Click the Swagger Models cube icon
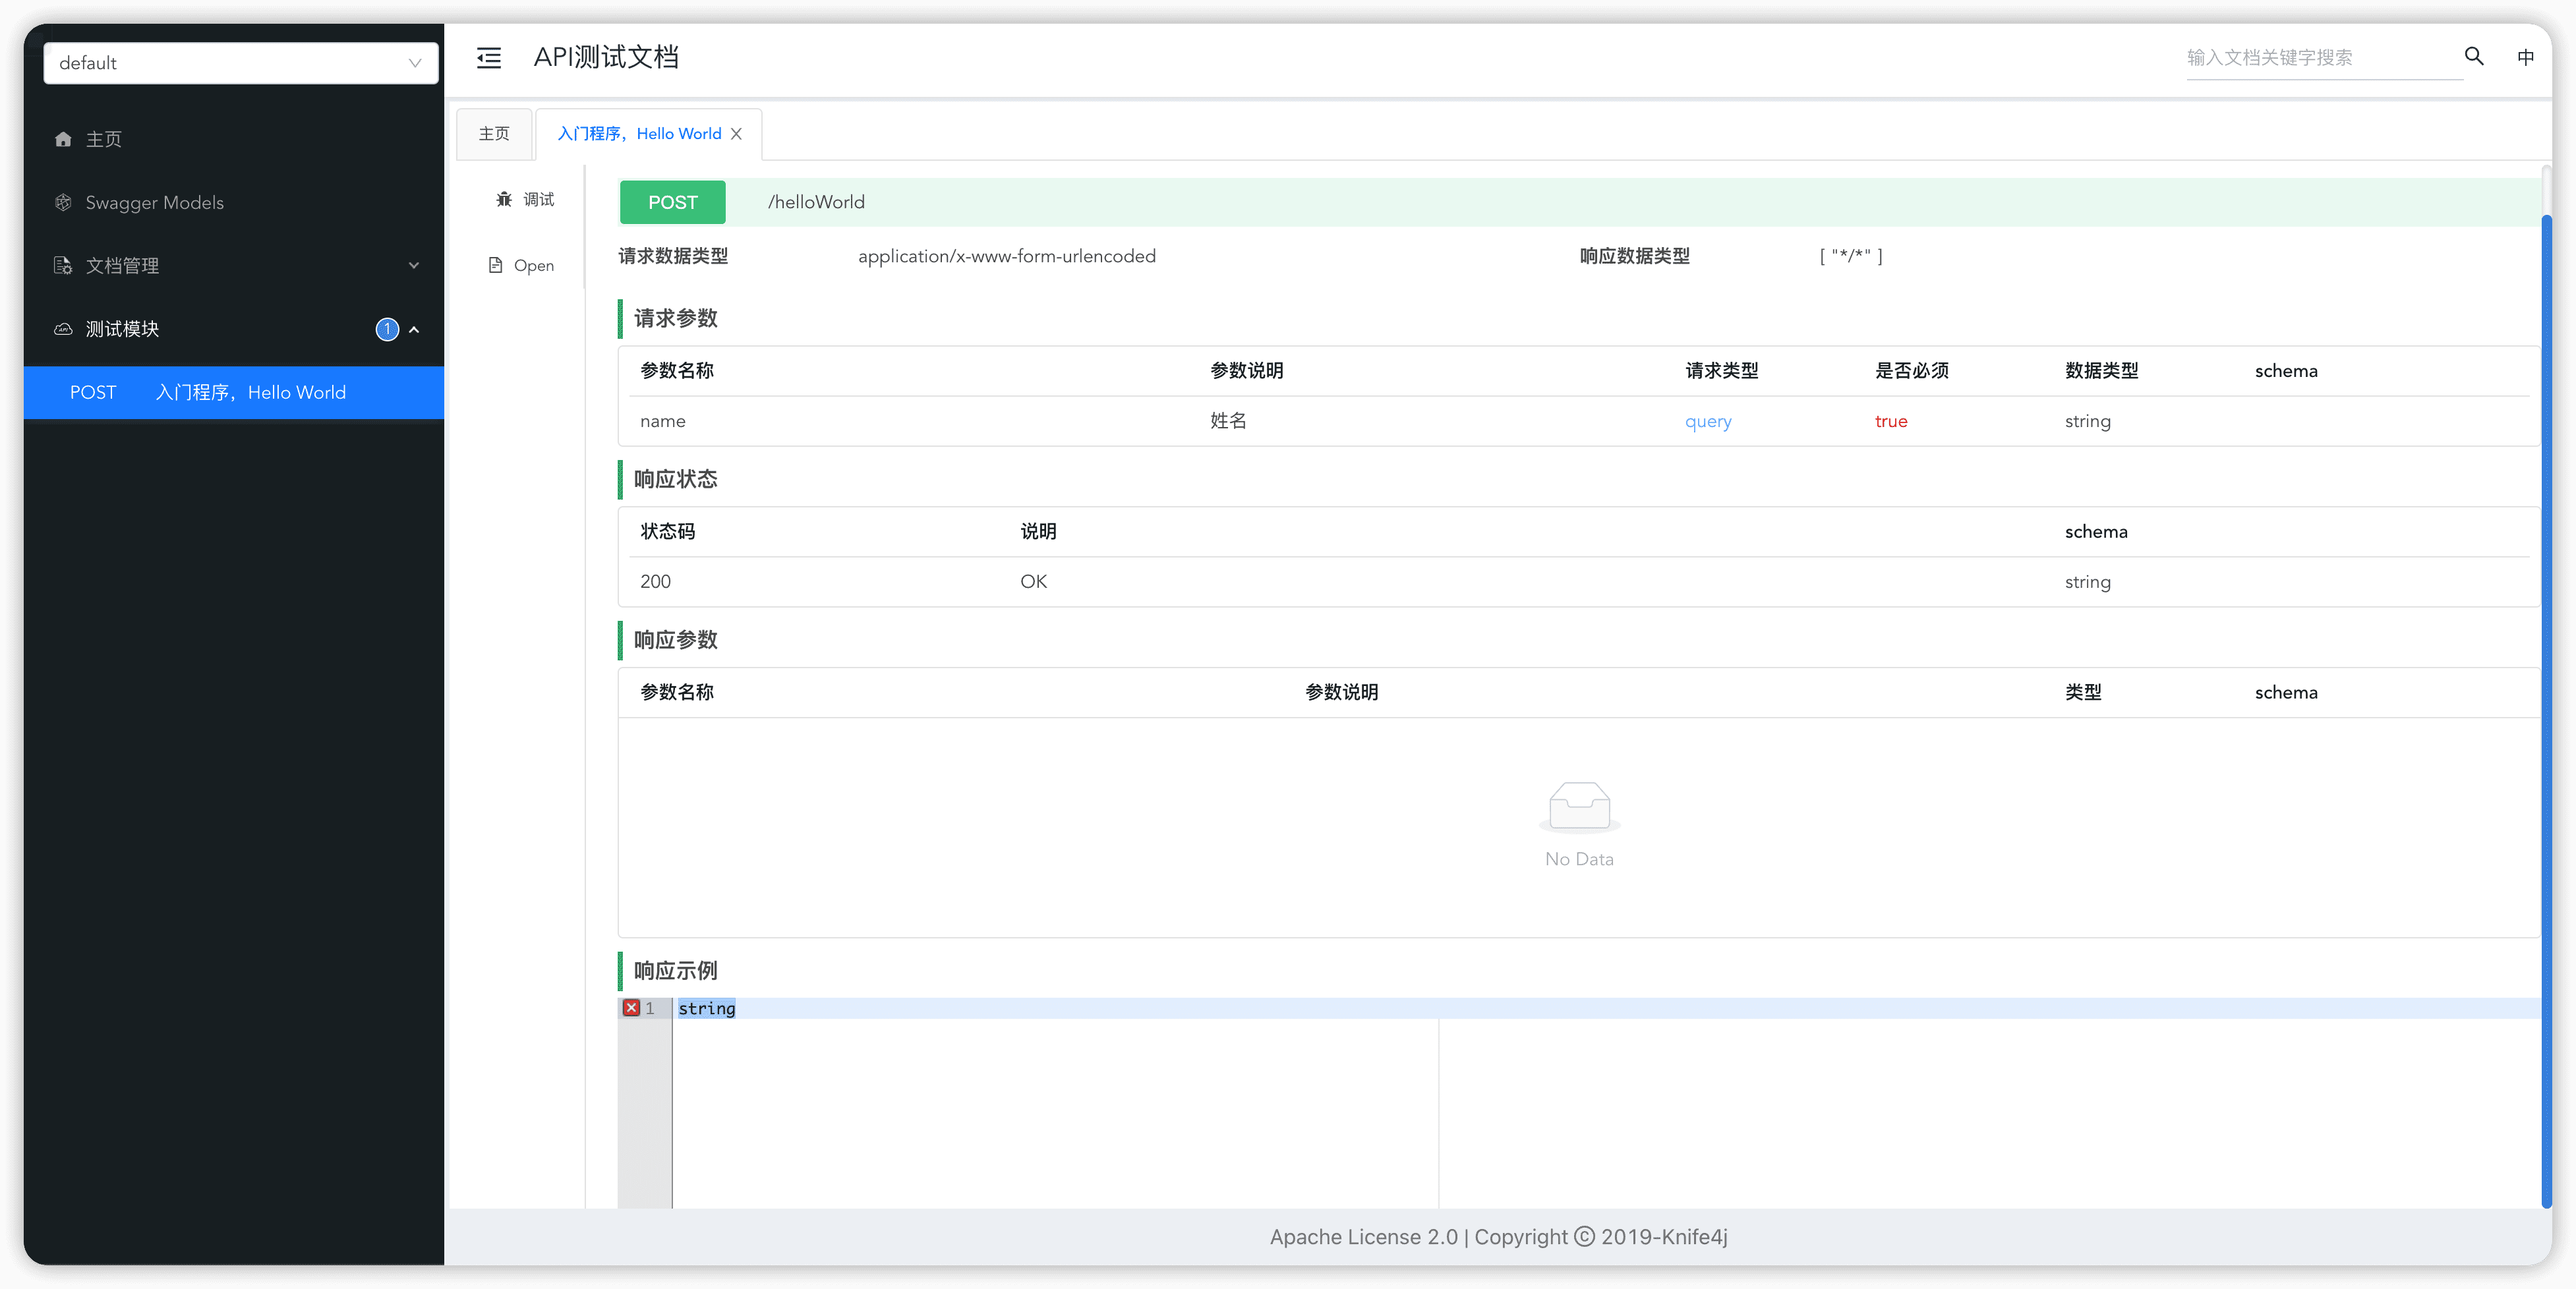This screenshot has height=1289, width=2576. (63, 202)
